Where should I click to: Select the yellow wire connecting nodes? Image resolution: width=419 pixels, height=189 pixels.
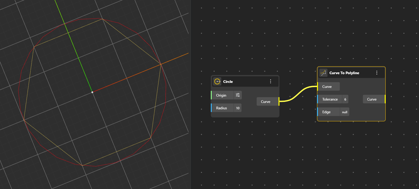click(x=298, y=94)
